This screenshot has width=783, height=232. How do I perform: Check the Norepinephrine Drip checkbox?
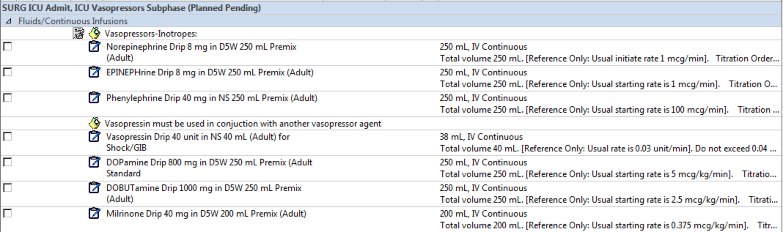[7, 47]
